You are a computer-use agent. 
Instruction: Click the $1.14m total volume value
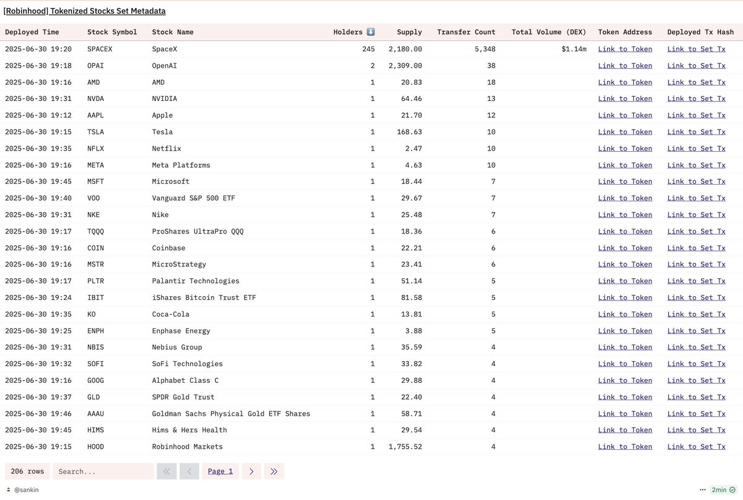point(574,49)
